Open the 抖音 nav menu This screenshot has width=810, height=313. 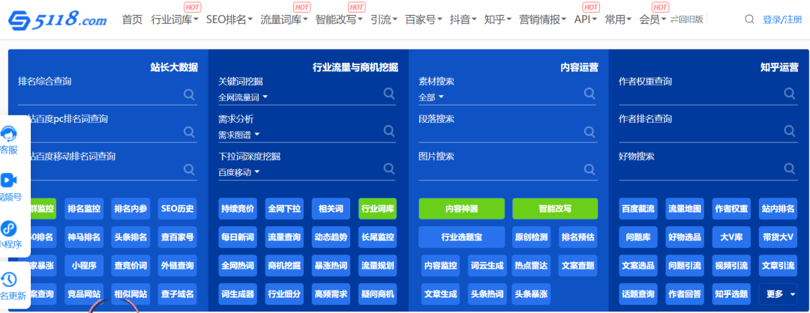[x=463, y=19]
